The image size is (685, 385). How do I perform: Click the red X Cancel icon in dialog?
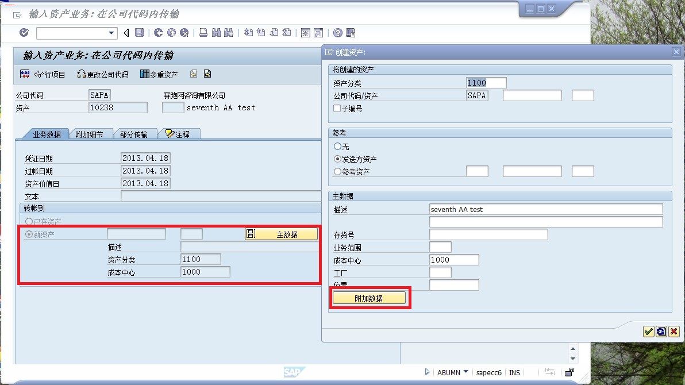(674, 332)
